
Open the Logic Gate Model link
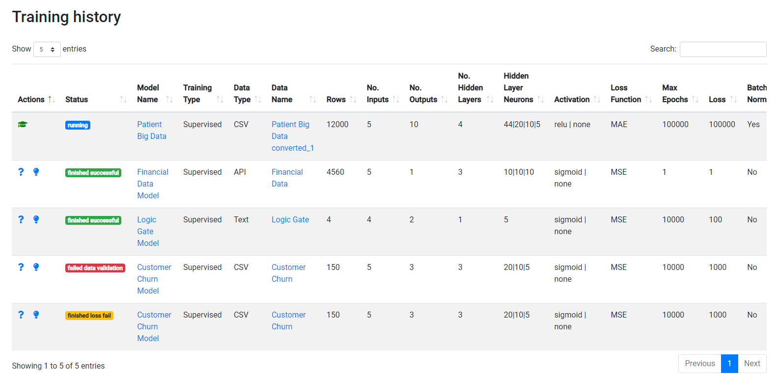148,232
